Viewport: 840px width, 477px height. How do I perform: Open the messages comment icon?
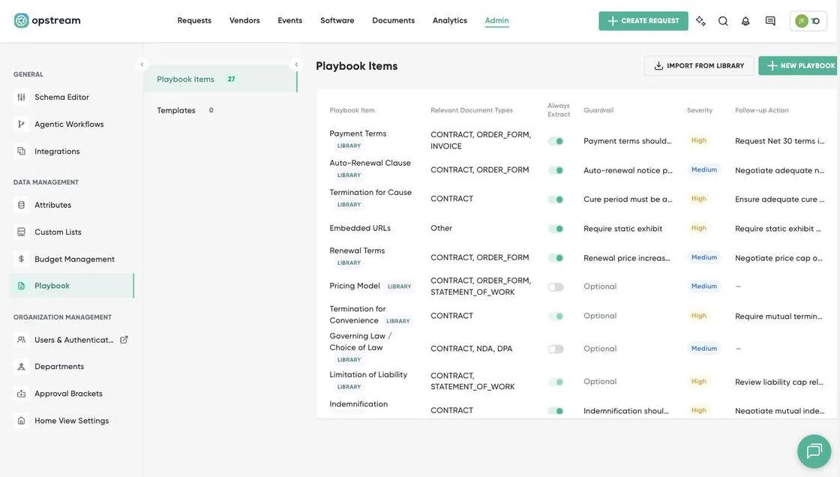pyautogui.click(x=770, y=21)
